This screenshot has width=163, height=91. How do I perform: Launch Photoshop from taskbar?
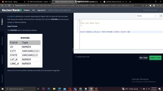(49, 89)
